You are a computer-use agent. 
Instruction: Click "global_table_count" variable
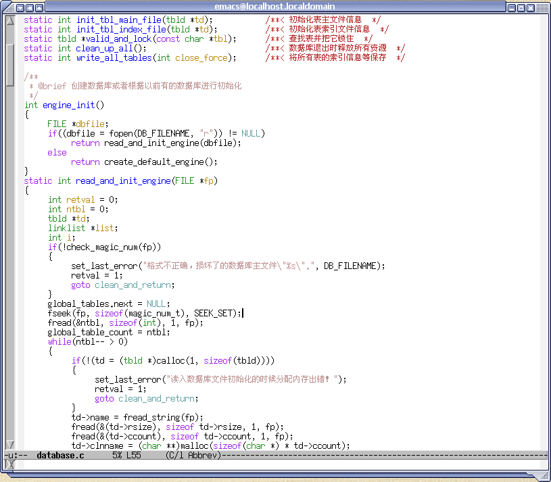point(90,333)
